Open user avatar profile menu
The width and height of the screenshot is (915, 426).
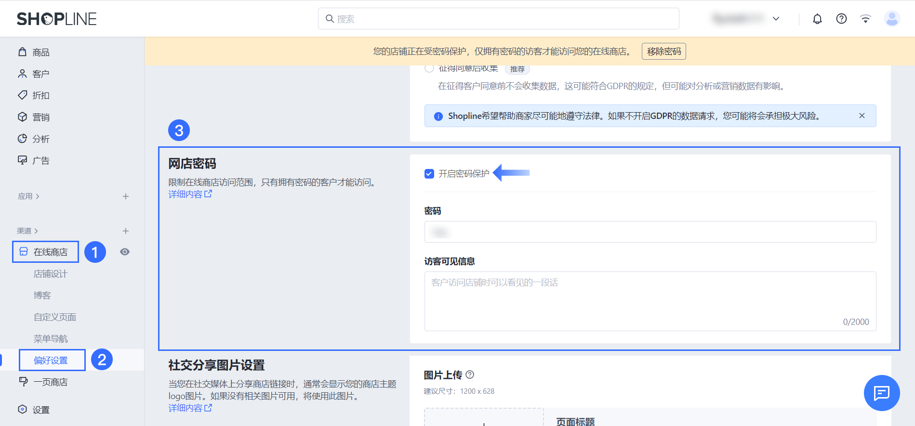(892, 19)
